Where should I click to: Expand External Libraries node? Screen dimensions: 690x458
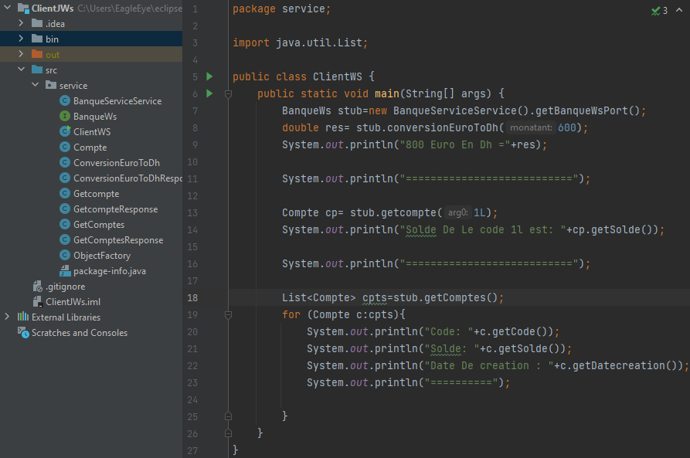(7, 317)
